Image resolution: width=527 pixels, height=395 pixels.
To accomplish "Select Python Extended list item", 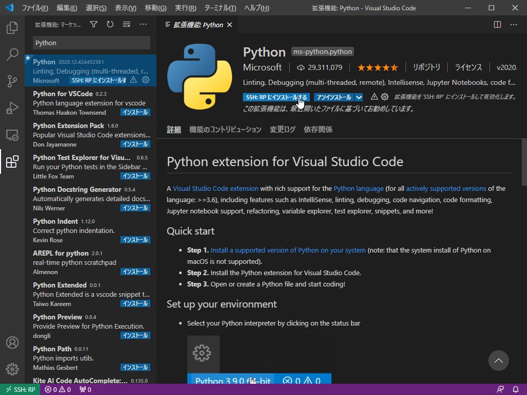I will (x=91, y=294).
